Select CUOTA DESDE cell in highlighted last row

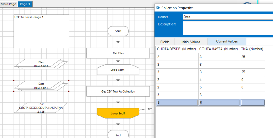(177, 102)
